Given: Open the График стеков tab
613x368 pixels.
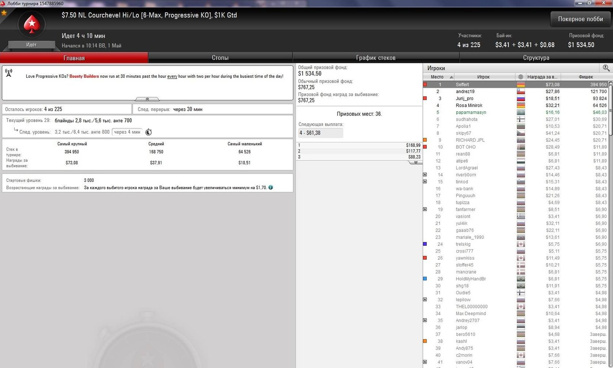Looking at the screenshot, I should (375, 58).
